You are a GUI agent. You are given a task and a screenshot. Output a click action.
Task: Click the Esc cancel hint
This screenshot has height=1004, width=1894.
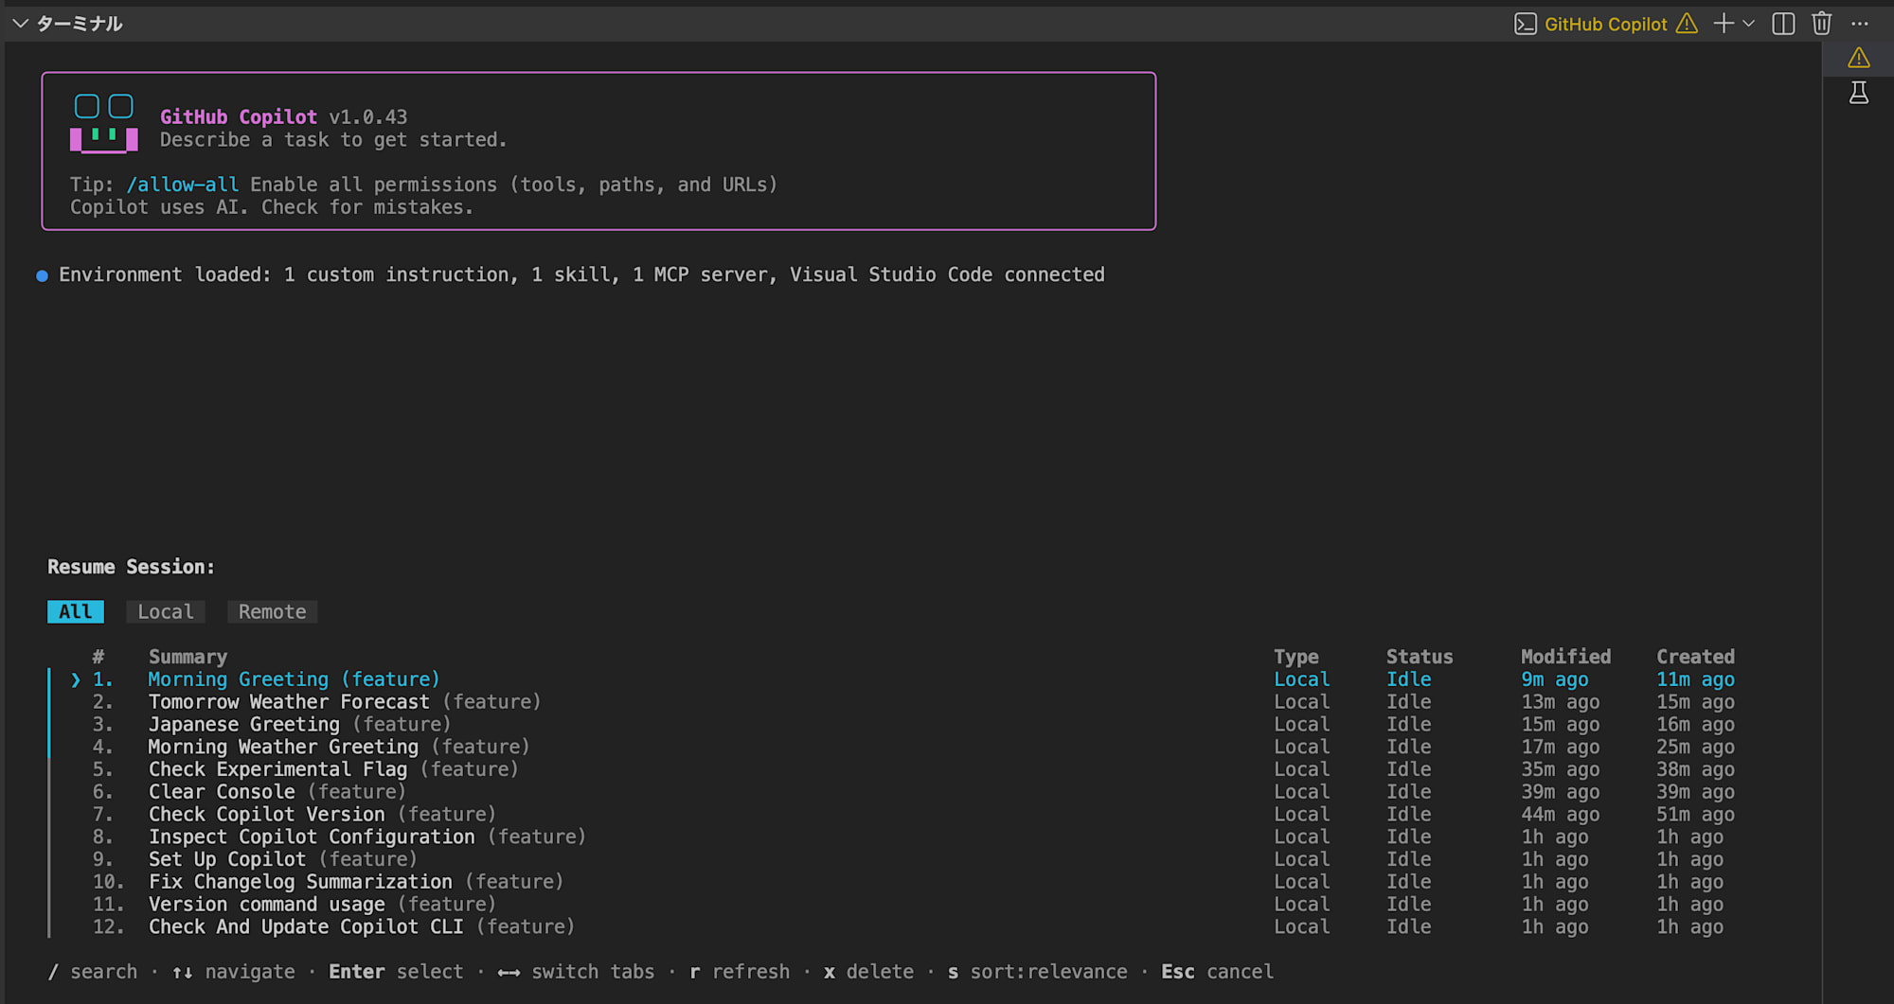coord(1217,972)
